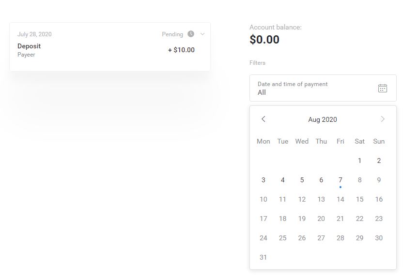Click the July 28, 2020 transaction date
The width and height of the screenshot is (418, 278).
coord(34,34)
